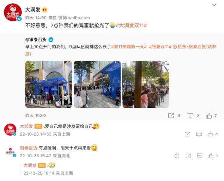The height and width of the screenshot is (181, 224).
Task: Open the 杭州·银泰百货 location tag
Action: click(x=195, y=47)
